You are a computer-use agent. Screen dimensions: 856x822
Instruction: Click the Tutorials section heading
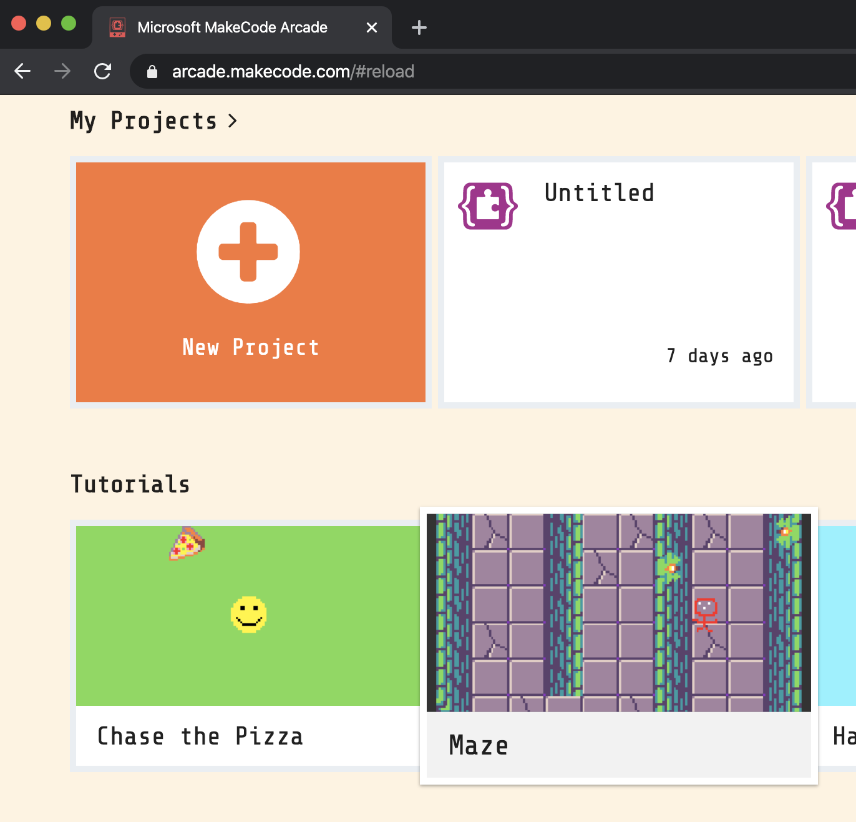[x=130, y=483]
